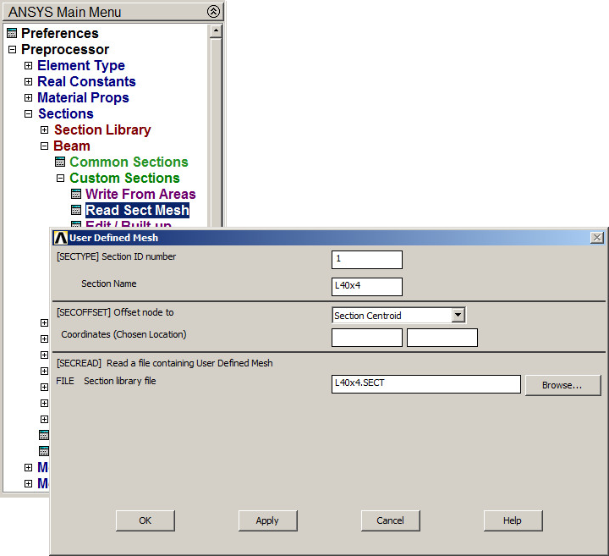Expand the Real Constants node
The width and height of the screenshot is (609, 556).
[28, 82]
